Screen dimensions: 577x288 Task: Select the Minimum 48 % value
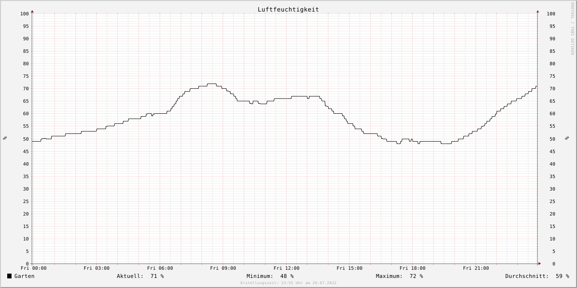point(287,276)
